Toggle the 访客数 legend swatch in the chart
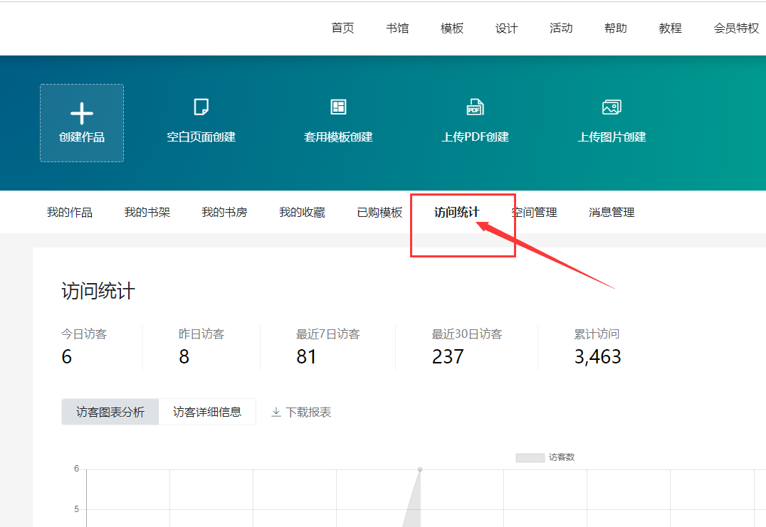The image size is (766, 527). pos(530,458)
